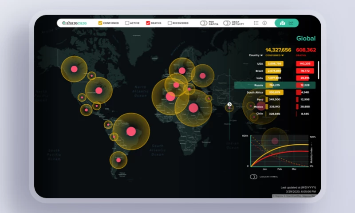Open the Confirmed sort dropdown arrow
Screen dimensions: 355x213
(x=283, y=55)
